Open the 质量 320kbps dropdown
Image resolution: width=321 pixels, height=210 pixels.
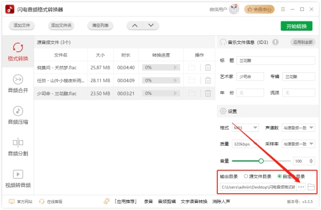point(245,144)
